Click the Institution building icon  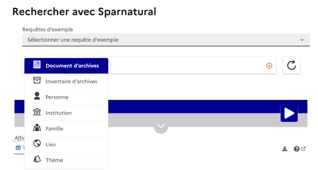[x=37, y=112]
